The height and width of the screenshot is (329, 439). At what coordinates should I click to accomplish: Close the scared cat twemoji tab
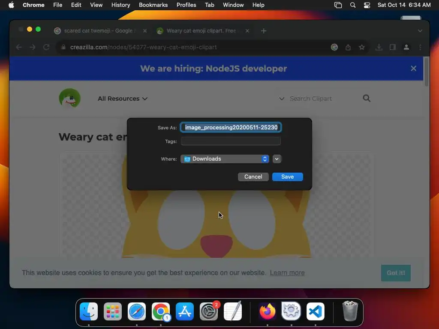click(145, 31)
